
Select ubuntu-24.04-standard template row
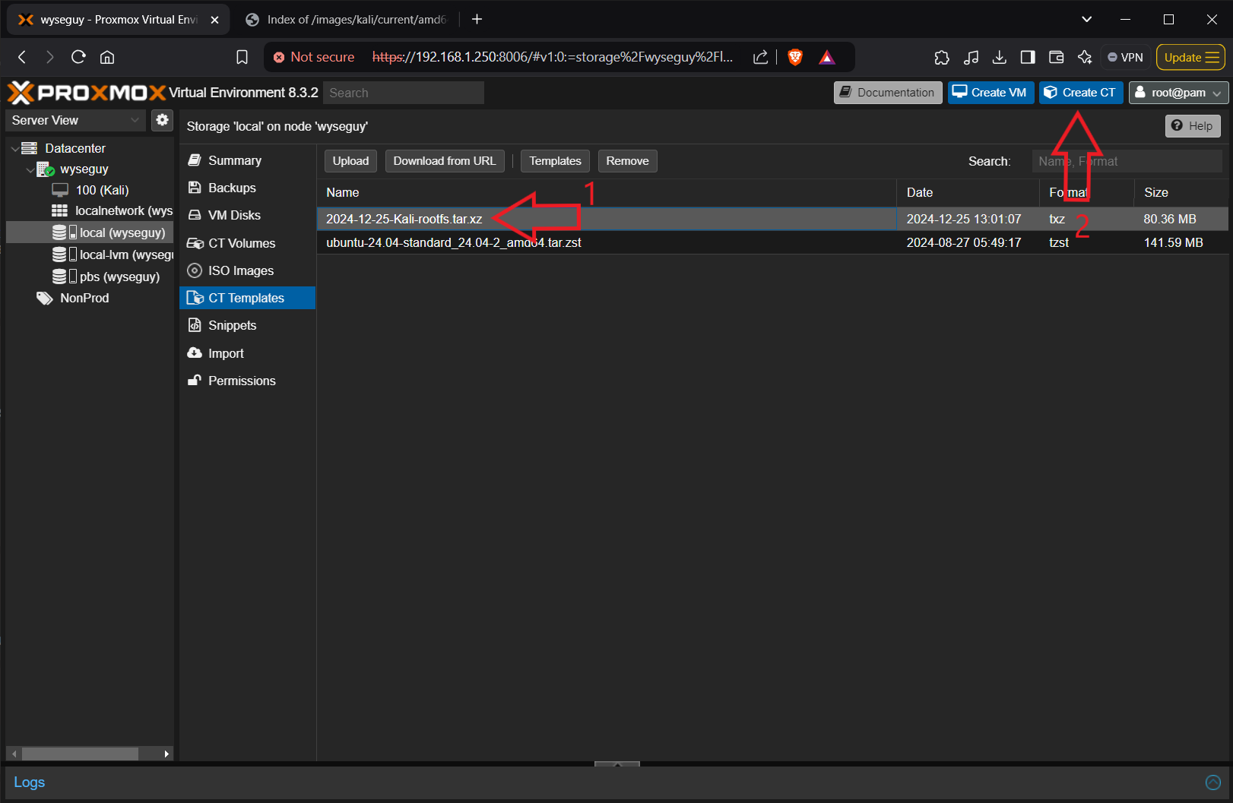coord(772,242)
